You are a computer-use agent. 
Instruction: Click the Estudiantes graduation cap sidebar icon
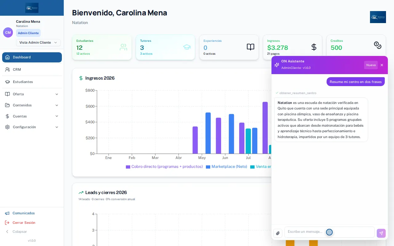7,82
